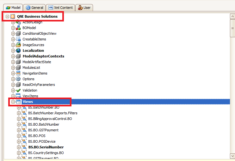Open the User tab
The height and width of the screenshot is (161, 235).
tap(84, 8)
